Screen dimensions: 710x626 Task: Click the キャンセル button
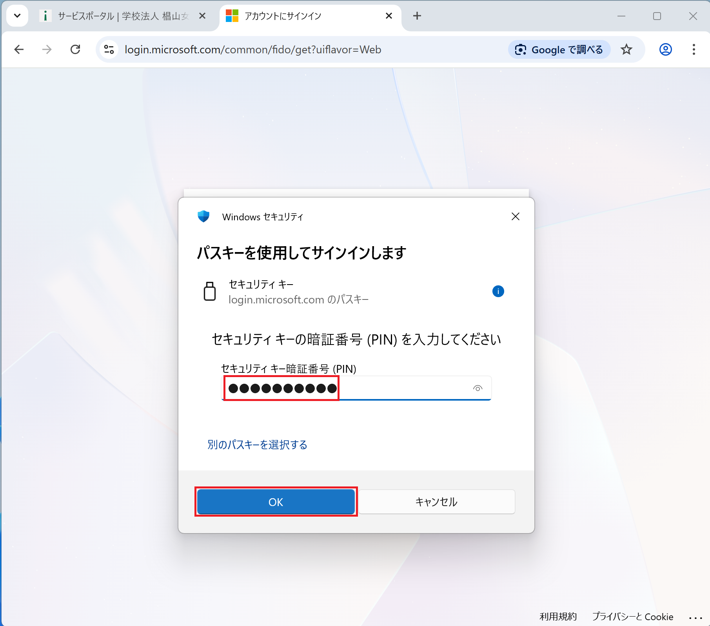point(436,502)
